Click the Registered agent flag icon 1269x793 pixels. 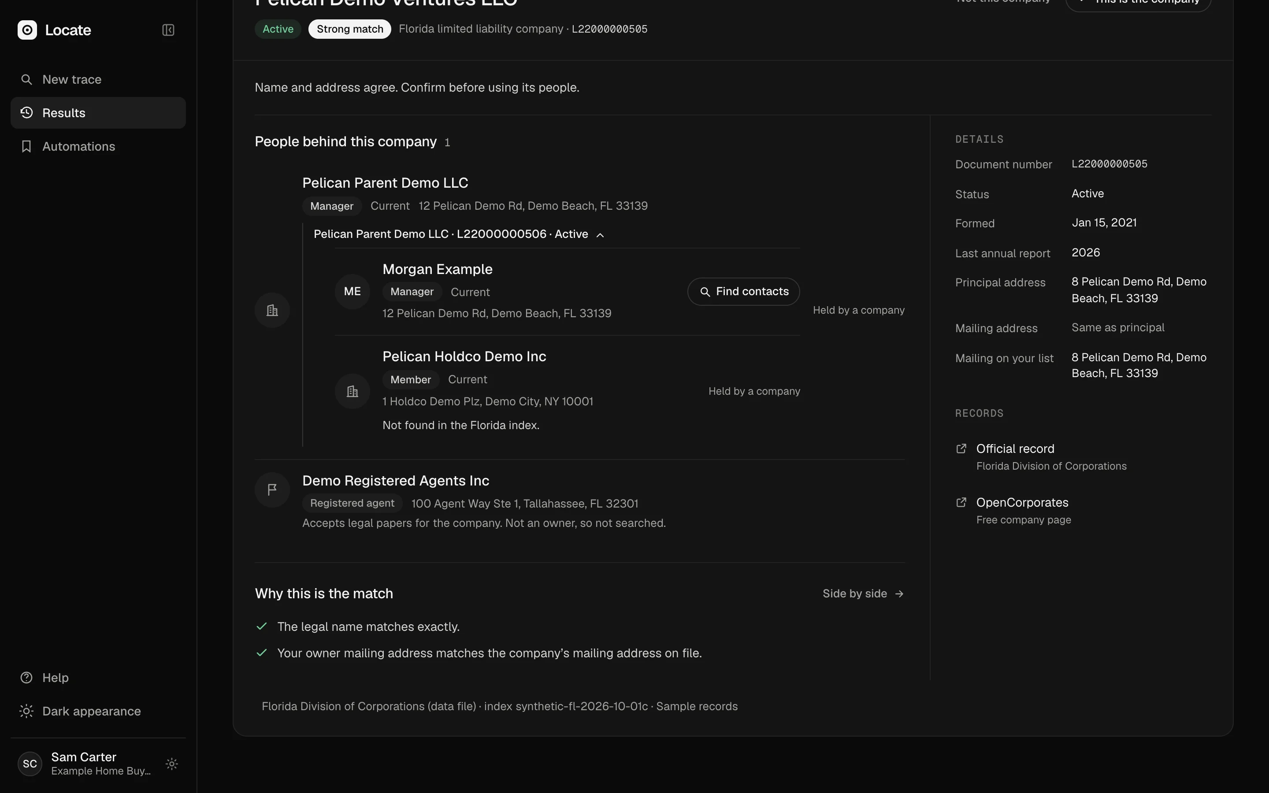click(x=272, y=490)
